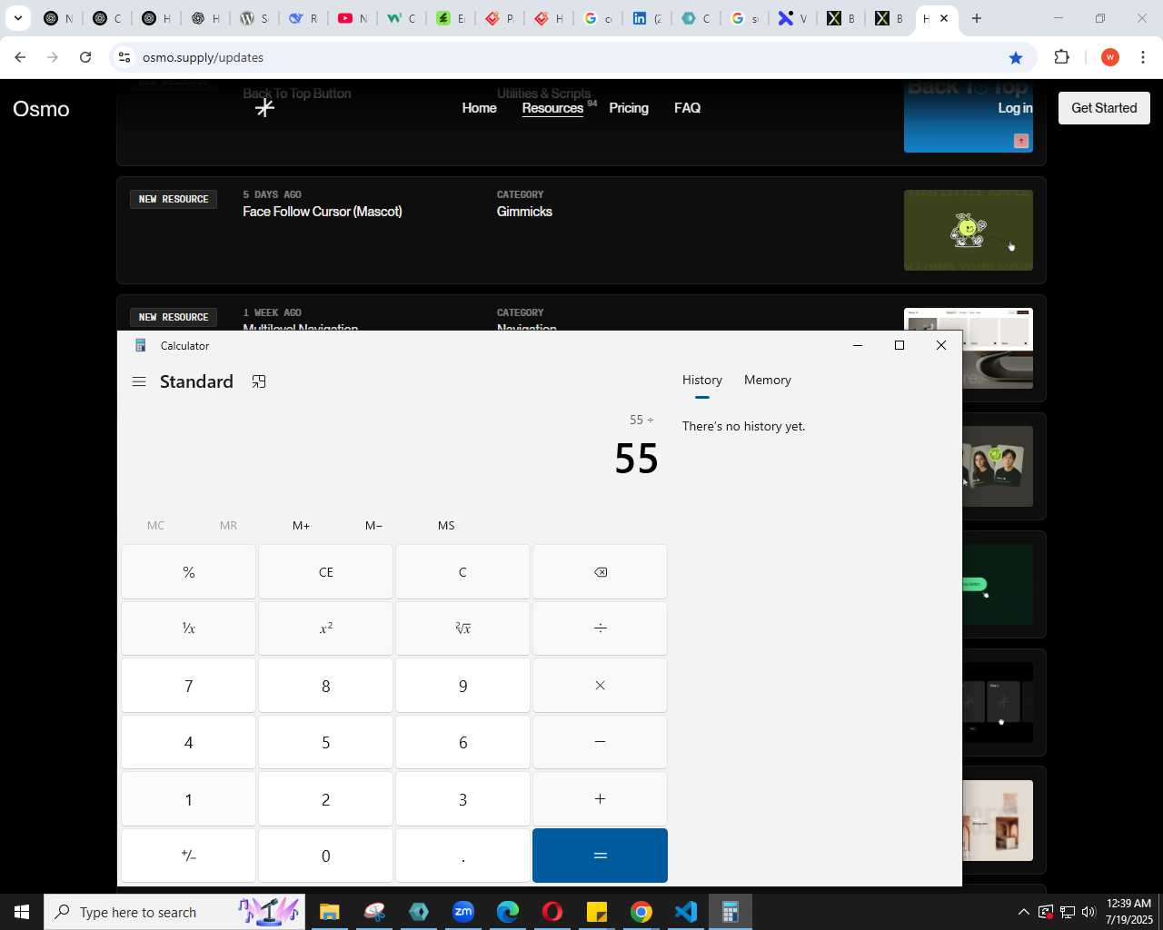1163x930 pixels.
Task: Open FAQ link in Osmo navigation
Action: pyautogui.click(x=687, y=108)
